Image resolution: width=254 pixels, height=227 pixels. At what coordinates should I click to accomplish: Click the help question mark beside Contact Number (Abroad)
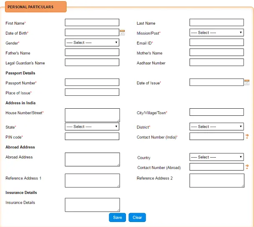pos(247,167)
